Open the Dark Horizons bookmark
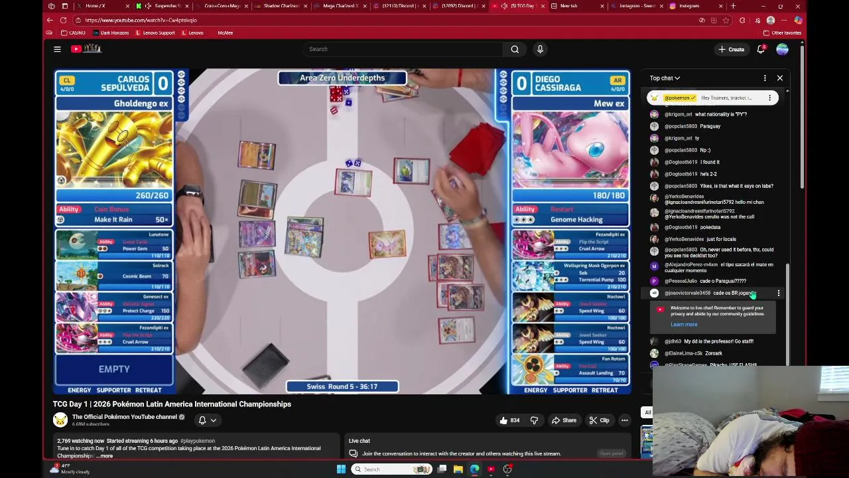The image size is (849, 478). (111, 33)
